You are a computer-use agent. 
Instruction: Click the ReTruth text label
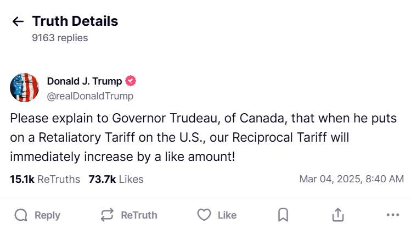point(139,215)
